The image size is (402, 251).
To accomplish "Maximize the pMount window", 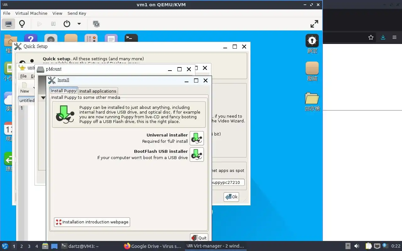I will pyautogui.click(x=179, y=69).
